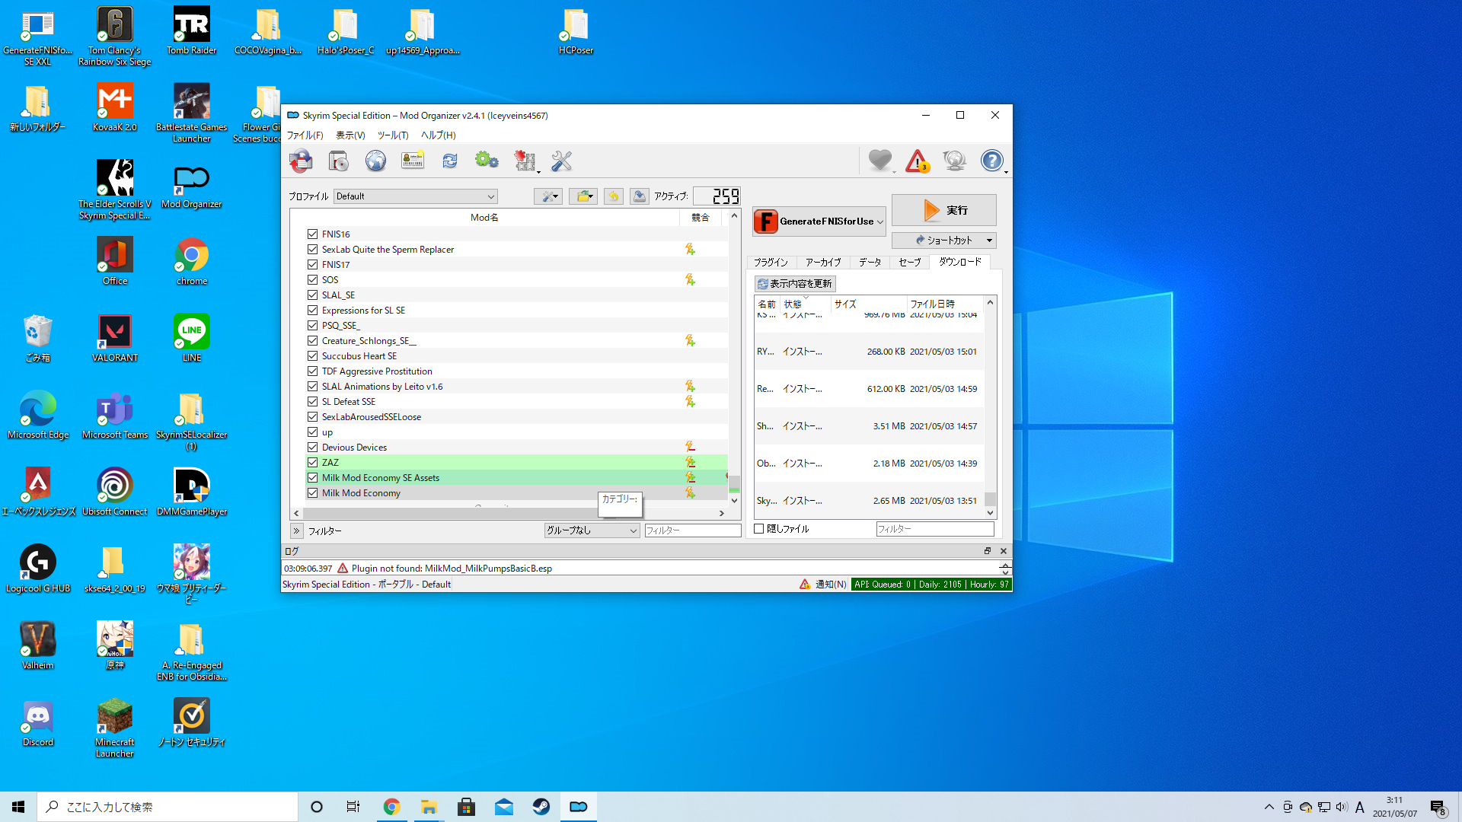
Task: Open the Help menu
Action: [438, 135]
